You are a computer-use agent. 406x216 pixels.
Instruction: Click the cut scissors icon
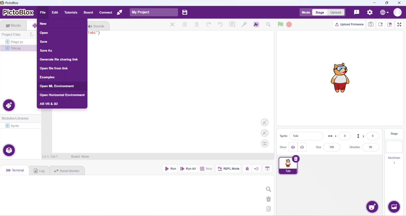coord(173,25)
